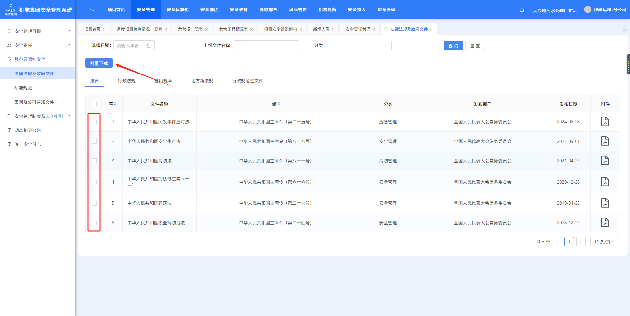Click the 上级文件名称 input field
This screenshot has height=316, width=630.
click(x=266, y=45)
